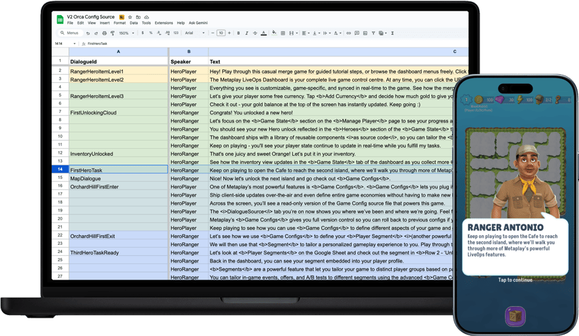The image size is (579, 336).
Task: Toggle bold text formatting
Action: pyautogui.click(x=238, y=33)
